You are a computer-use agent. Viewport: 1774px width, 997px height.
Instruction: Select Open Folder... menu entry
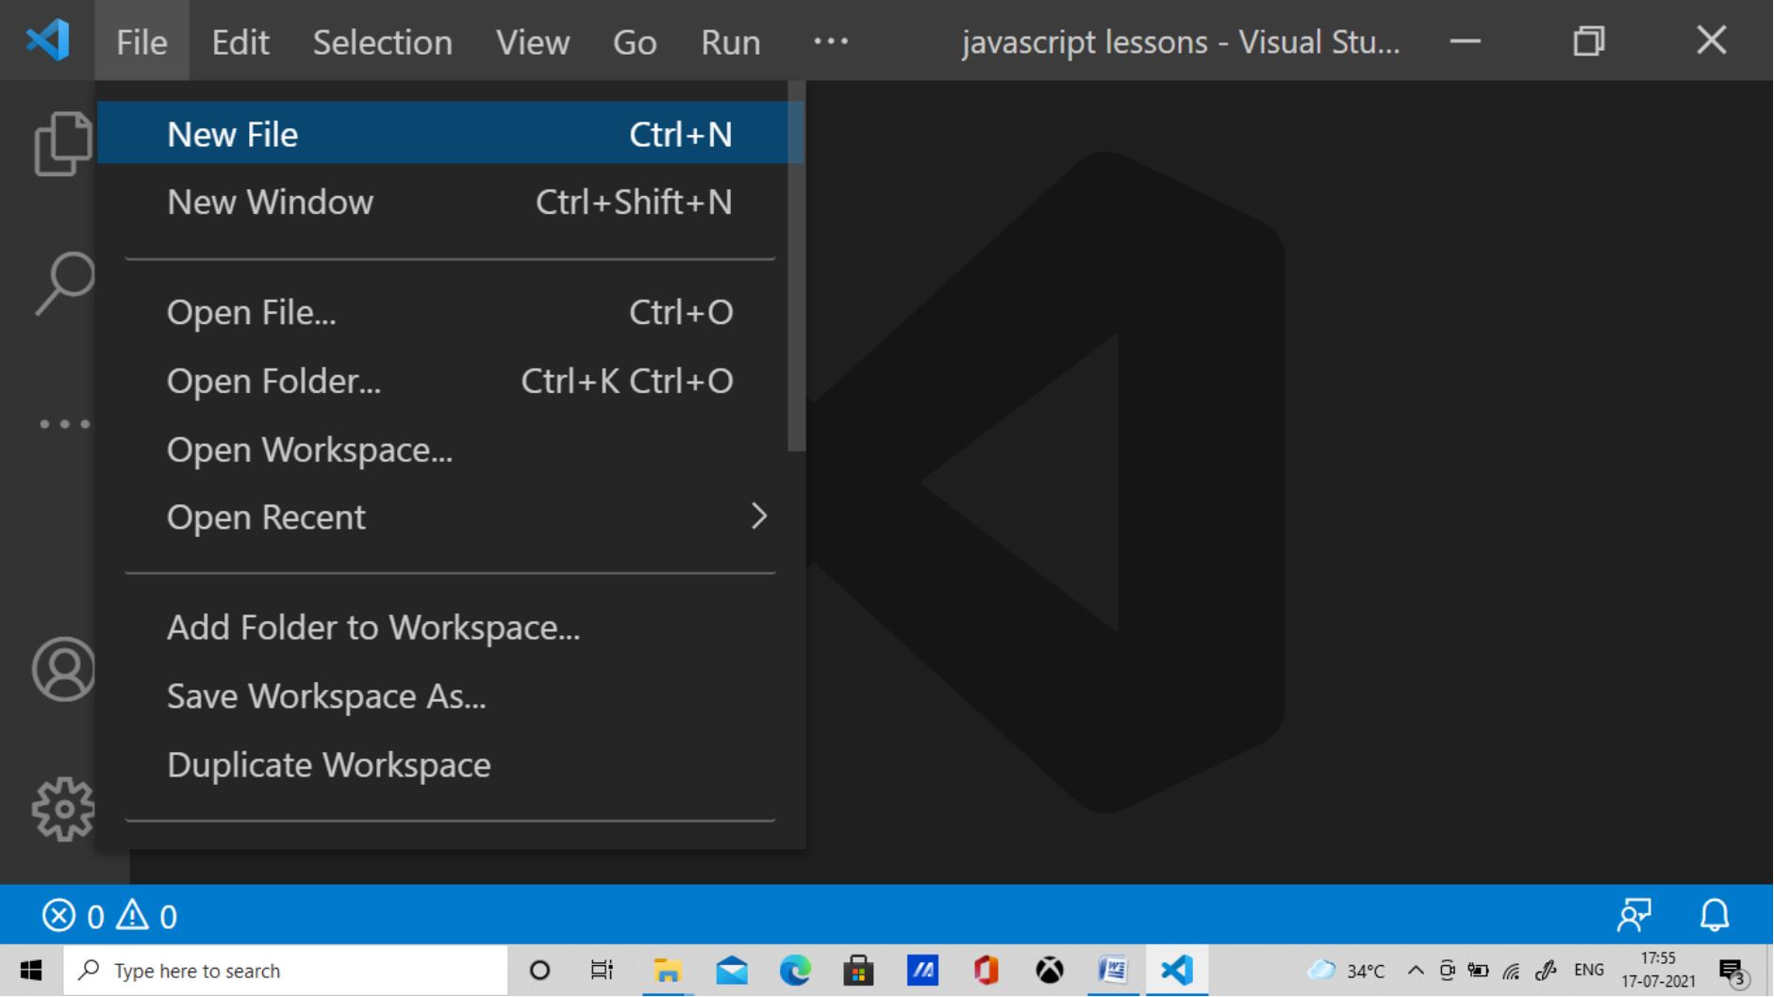coord(450,381)
